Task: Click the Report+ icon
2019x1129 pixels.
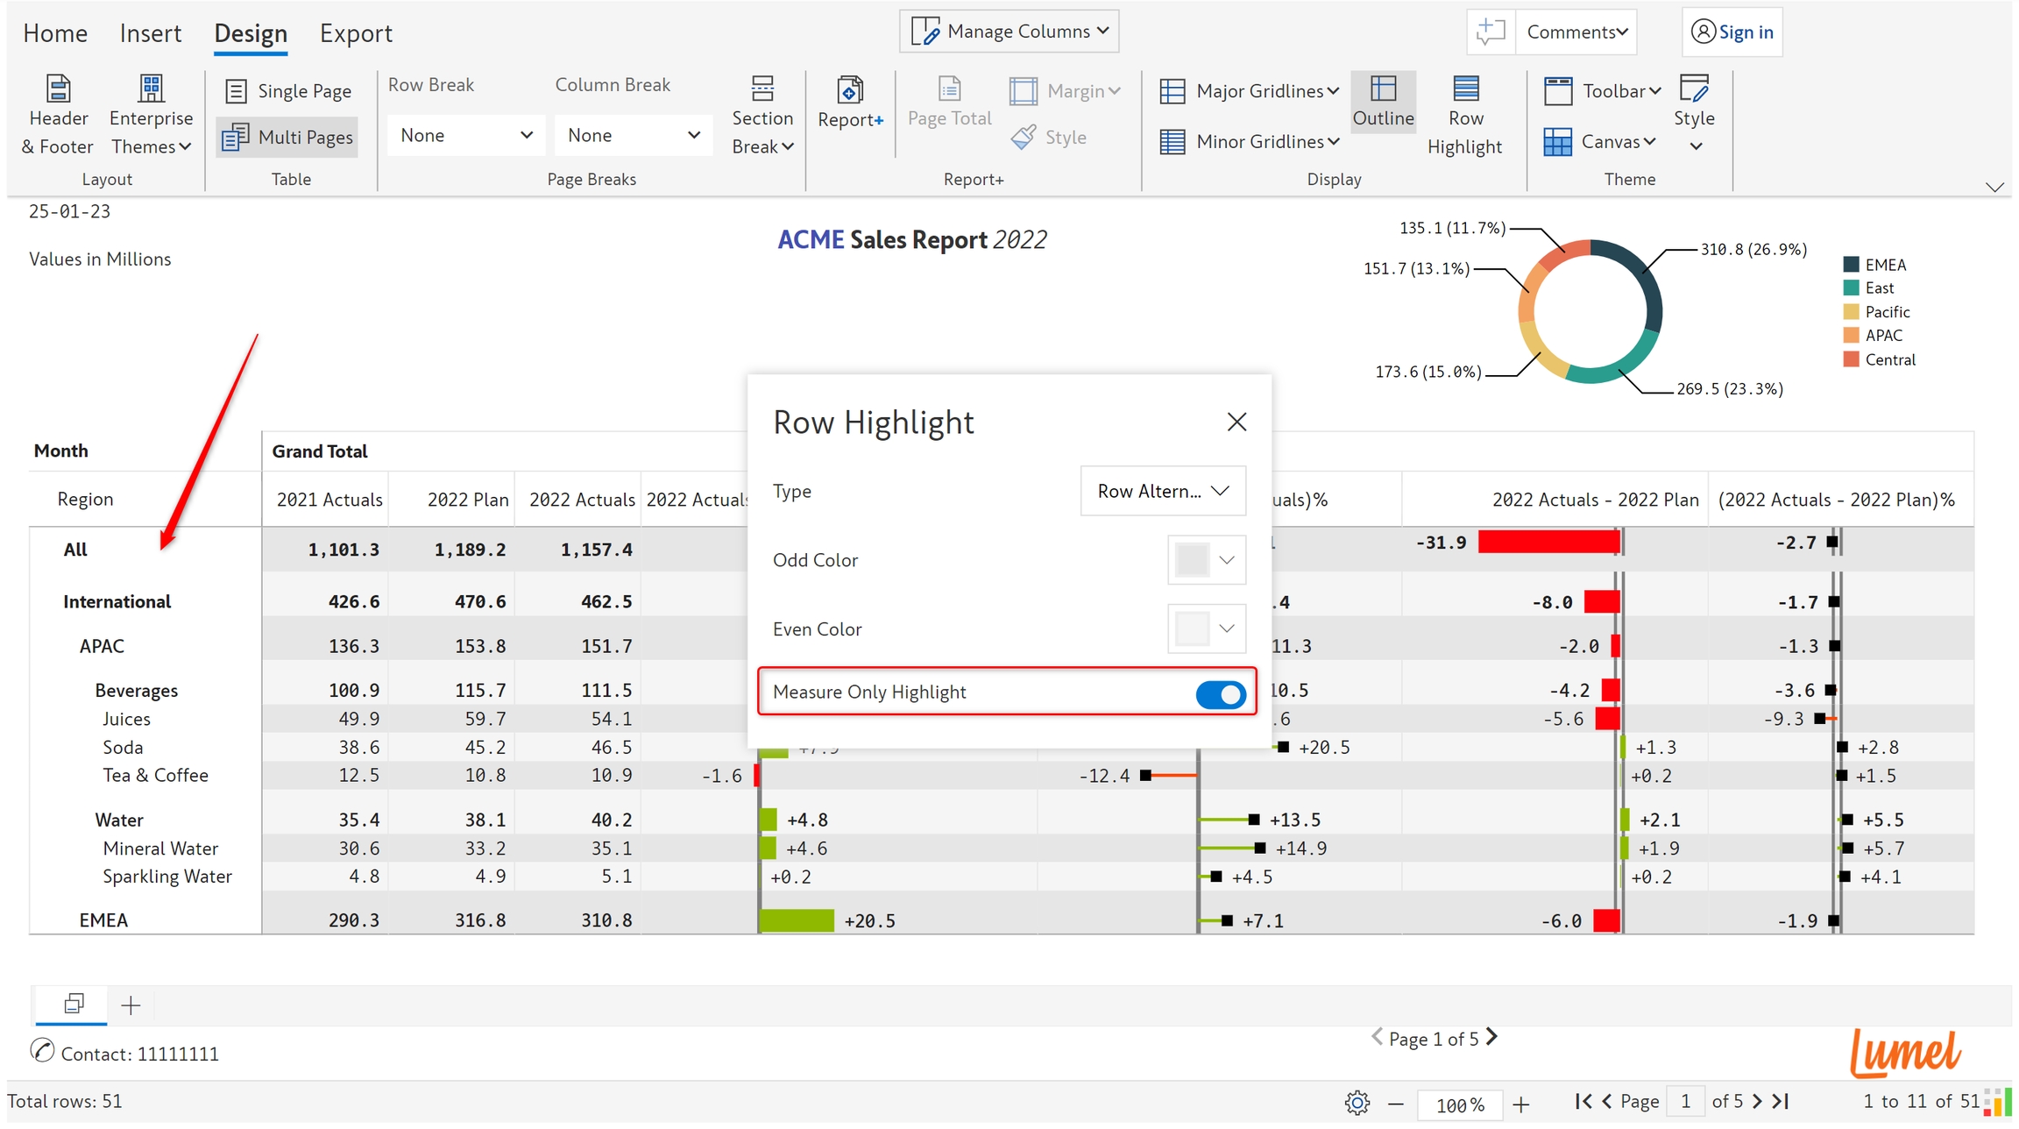Action: [850, 90]
